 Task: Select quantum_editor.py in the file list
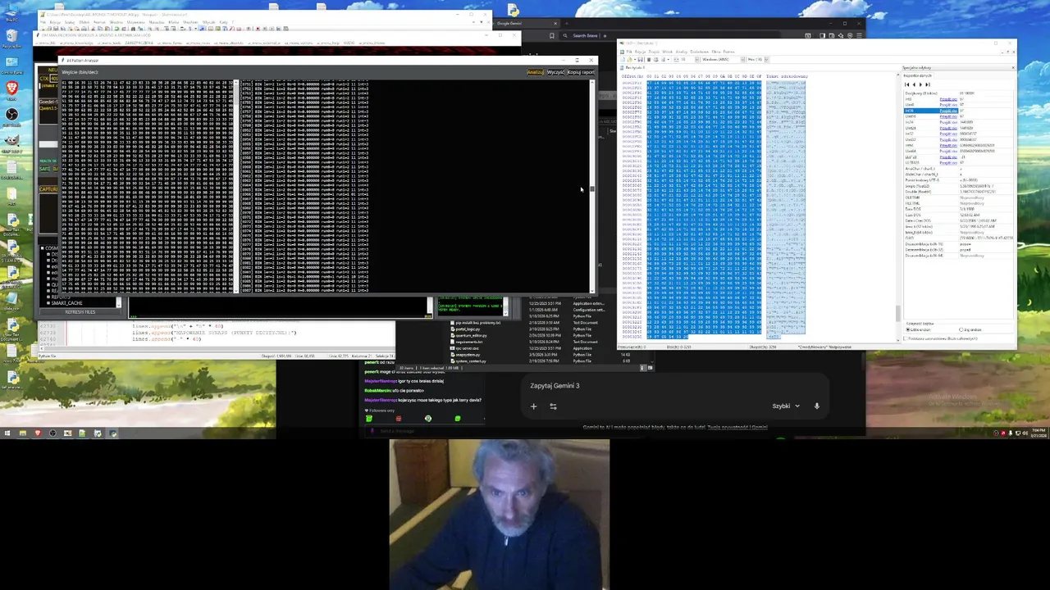click(471, 335)
